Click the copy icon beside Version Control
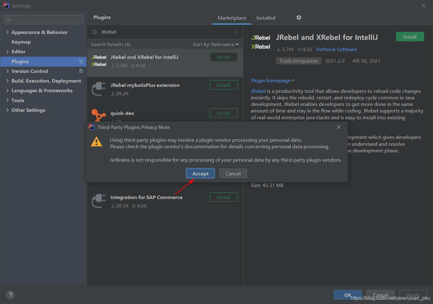Image resolution: width=433 pixels, height=304 pixels. point(81,71)
